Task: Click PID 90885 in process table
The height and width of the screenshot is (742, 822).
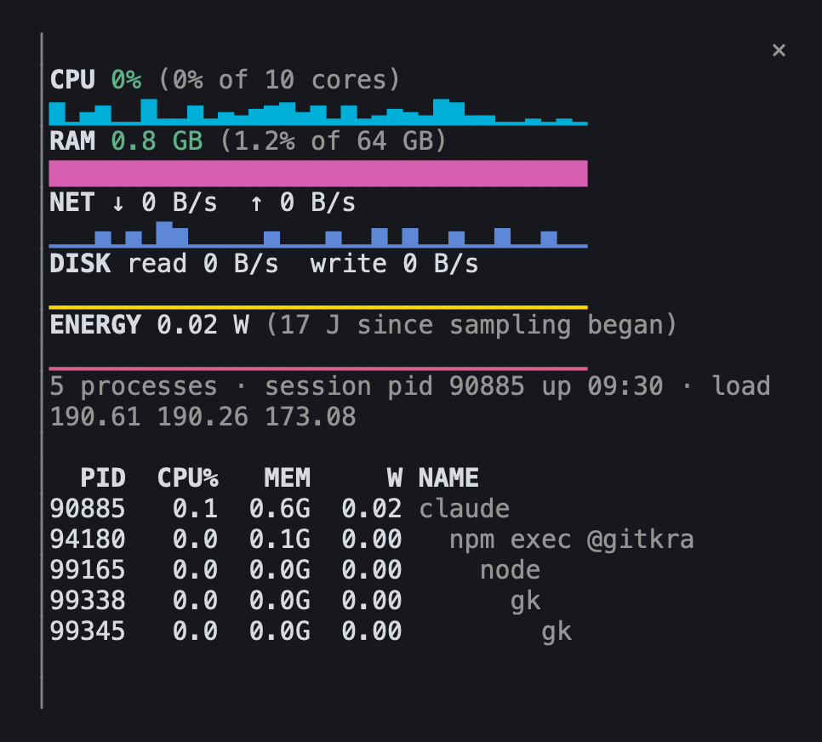Action: point(88,509)
